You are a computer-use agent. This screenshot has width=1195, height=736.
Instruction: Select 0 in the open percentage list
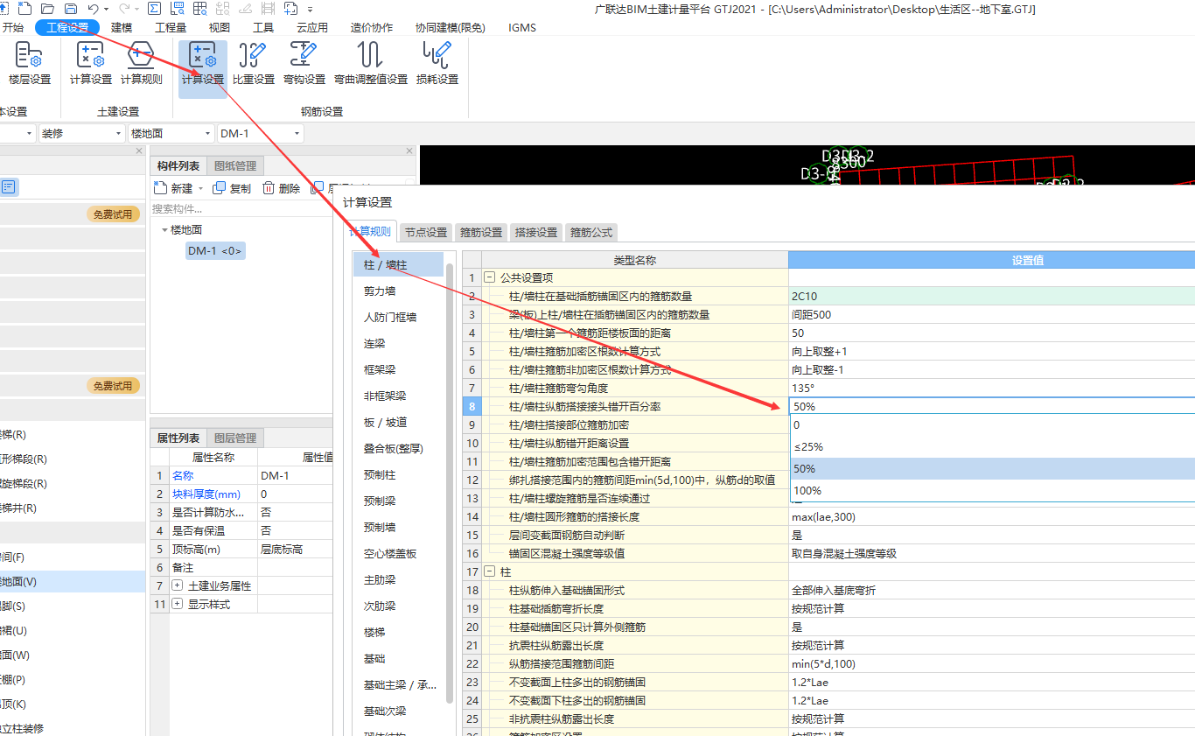point(991,425)
